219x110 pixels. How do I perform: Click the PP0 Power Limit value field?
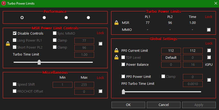pyautogui.click(x=193, y=77)
